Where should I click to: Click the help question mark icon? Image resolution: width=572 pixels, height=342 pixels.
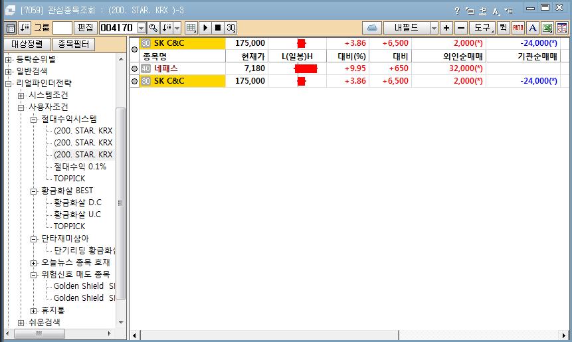coord(457,11)
